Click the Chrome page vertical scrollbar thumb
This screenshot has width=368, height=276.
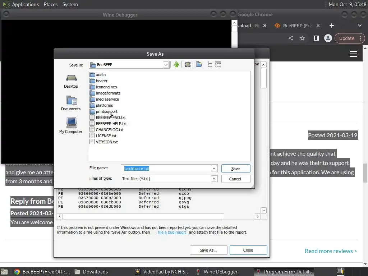point(365,173)
